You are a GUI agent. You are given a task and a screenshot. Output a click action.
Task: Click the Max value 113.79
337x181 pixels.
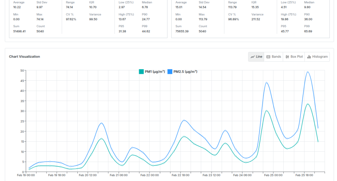[204, 19]
